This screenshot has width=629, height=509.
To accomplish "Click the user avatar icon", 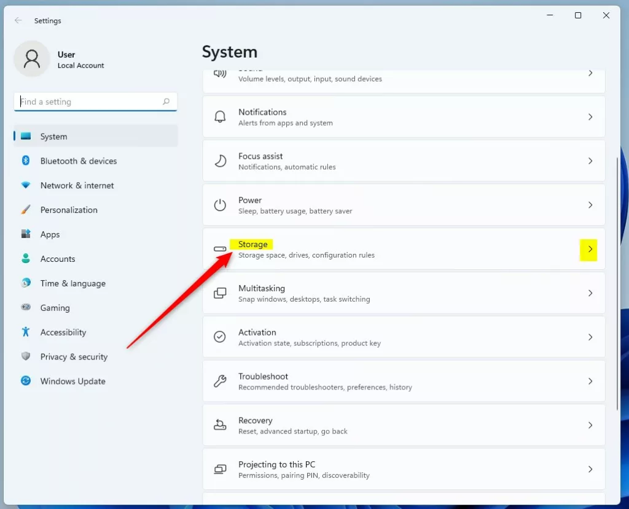I will [32, 59].
